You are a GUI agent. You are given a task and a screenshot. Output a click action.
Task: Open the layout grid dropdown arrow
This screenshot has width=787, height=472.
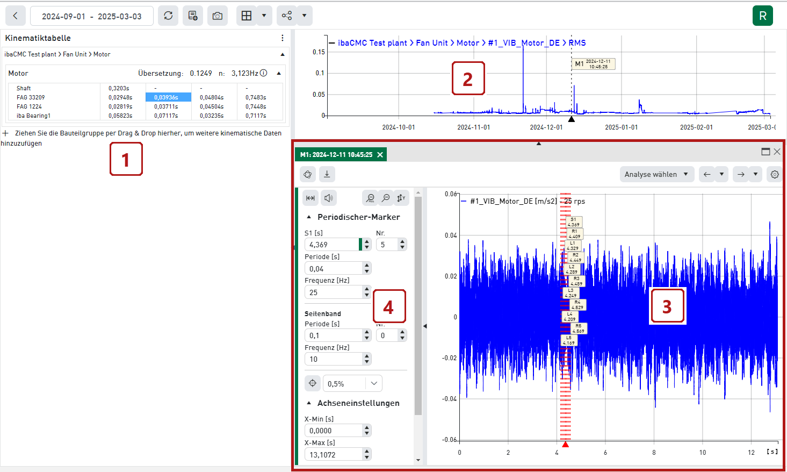tap(264, 16)
